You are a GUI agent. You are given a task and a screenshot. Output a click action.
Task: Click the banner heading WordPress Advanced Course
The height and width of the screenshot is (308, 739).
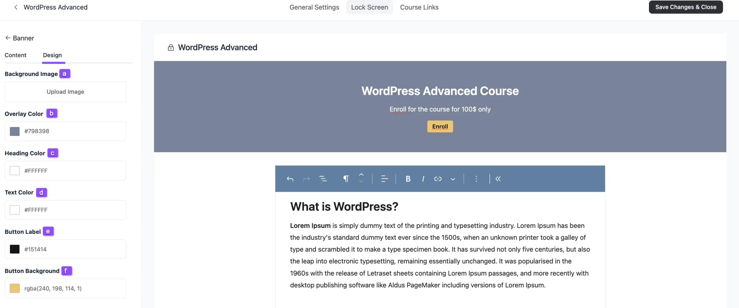tap(440, 91)
